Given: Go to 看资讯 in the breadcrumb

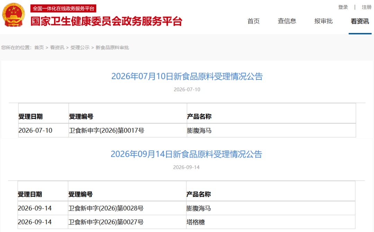Looking at the screenshot, I should click(57, 48).
